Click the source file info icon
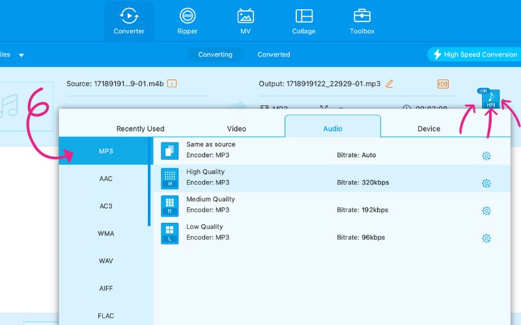Screen dimensions: 521x325 click(x=172, y=84)
